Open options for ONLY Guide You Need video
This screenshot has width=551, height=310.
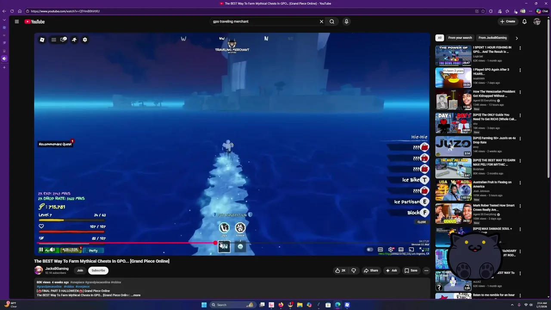520,115
